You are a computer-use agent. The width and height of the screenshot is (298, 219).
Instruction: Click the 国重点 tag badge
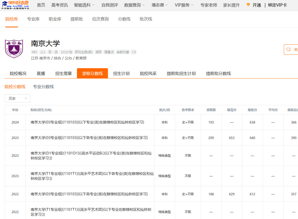tap(109, 52)
